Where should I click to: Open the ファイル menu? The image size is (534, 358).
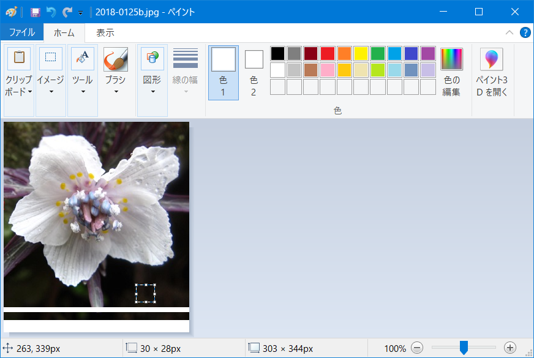coord(22,32)
